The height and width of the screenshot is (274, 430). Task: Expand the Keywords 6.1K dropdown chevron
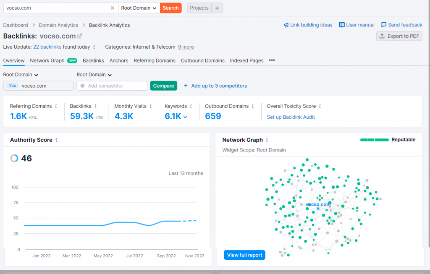[x=185, y=117]
